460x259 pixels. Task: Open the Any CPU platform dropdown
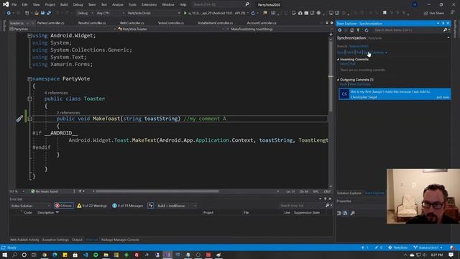click(x=110, y=13)
